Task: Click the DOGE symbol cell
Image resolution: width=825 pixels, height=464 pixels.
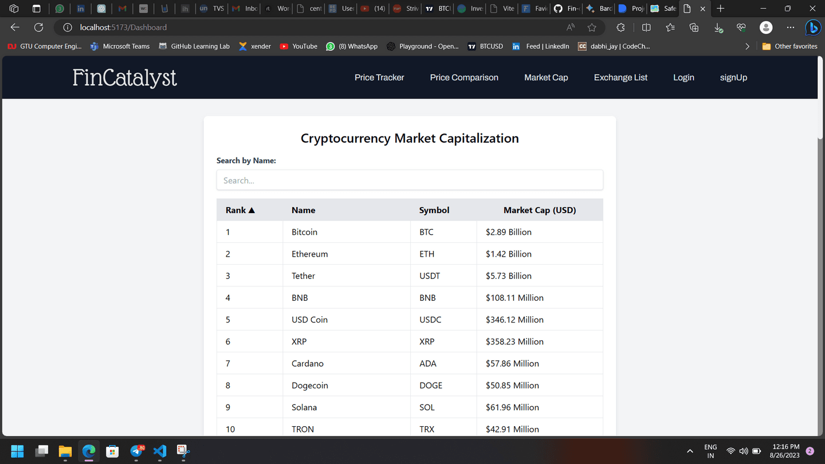Action: tap(443, 386)
